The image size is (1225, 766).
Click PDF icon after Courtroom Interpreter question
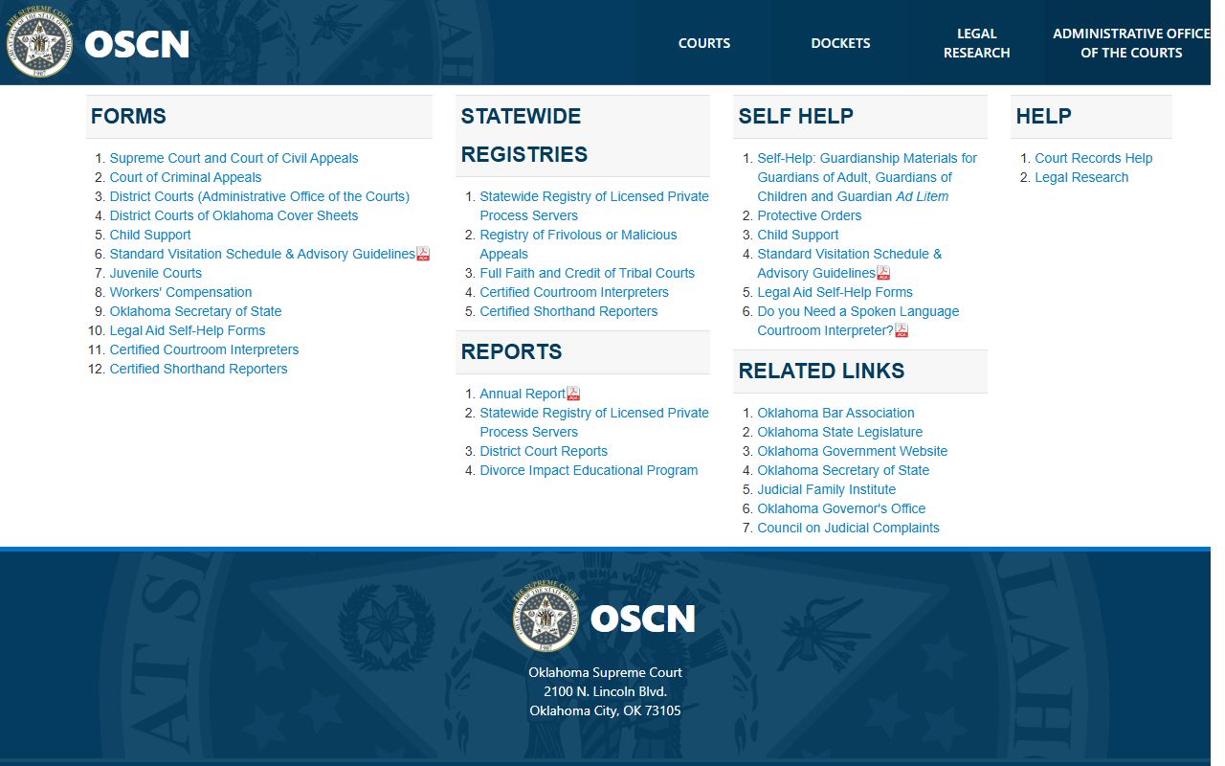pos(902,330)
